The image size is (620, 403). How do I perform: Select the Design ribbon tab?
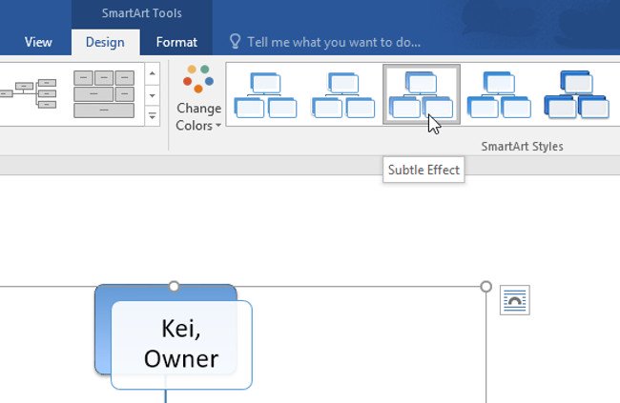[x=105, y=42]
